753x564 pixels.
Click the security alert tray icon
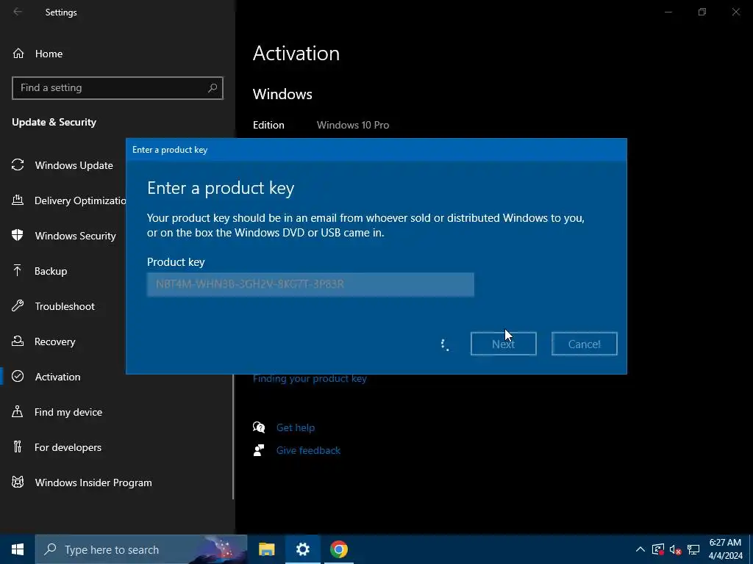point(658,549)
